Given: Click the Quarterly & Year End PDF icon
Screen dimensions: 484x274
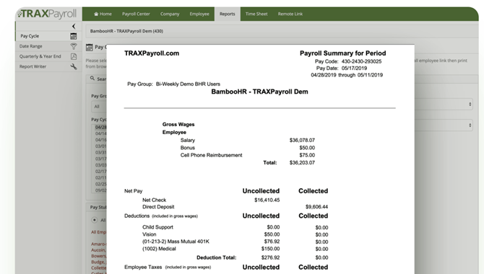Looking at the screenshot, I should [74, 56].
